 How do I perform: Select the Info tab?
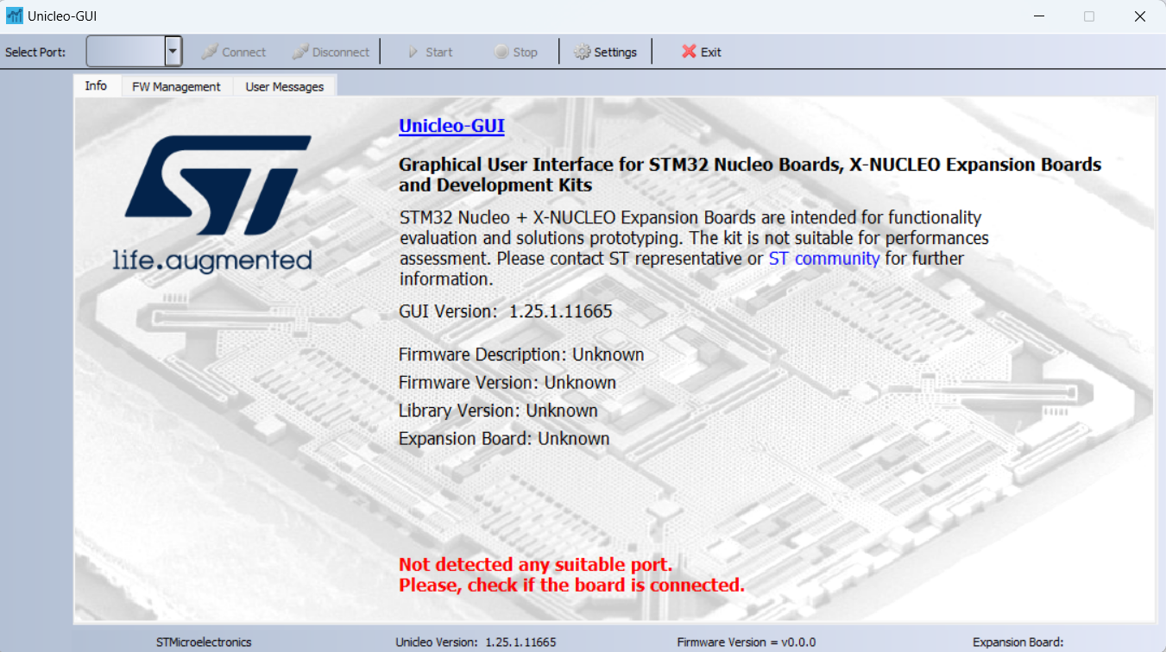[96, 85]
